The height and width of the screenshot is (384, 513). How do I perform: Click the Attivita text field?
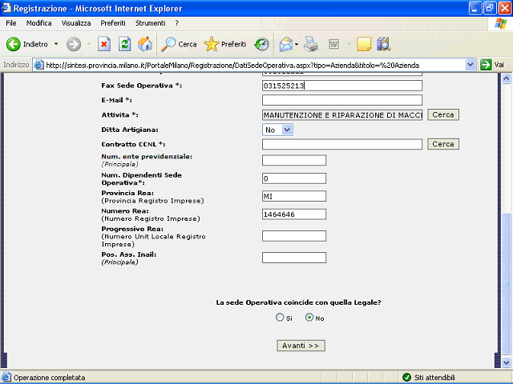pyautogui.click(x=342, y=115)
